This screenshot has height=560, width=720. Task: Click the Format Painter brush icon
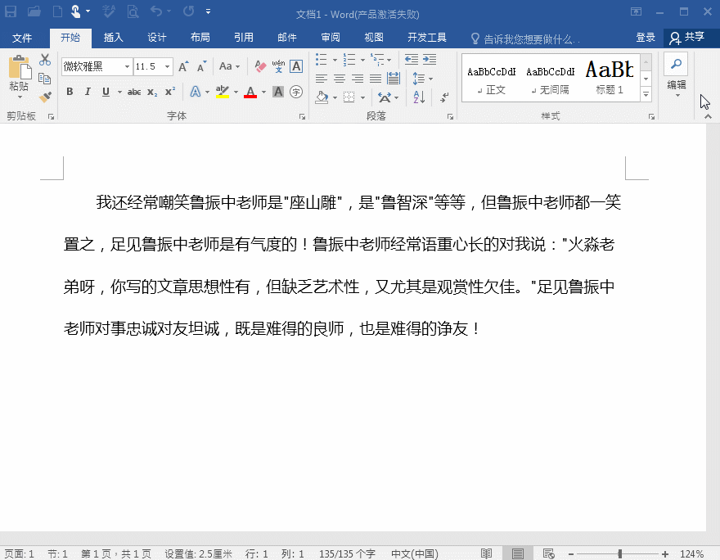click(x=45, y=97)
